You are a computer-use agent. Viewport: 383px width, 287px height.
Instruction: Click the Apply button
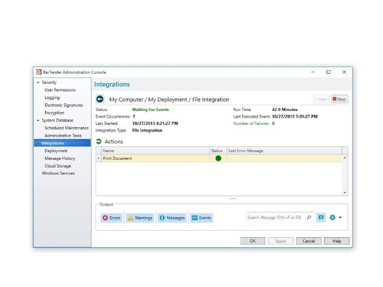281,241
